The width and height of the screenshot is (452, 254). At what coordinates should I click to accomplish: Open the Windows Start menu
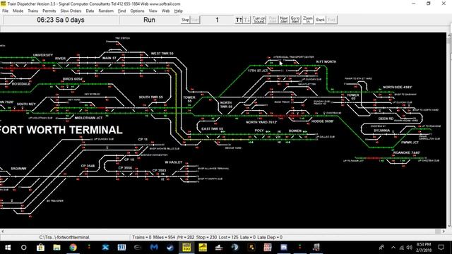pos(8,248)
